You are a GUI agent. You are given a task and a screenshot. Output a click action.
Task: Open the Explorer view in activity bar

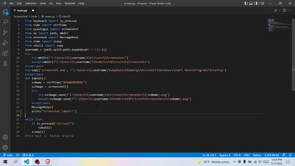coord(5,12)
